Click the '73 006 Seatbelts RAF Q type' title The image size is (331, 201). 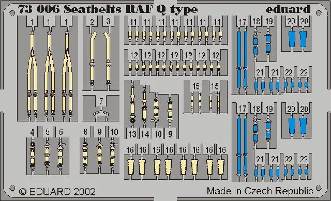(x=108, y=9)
